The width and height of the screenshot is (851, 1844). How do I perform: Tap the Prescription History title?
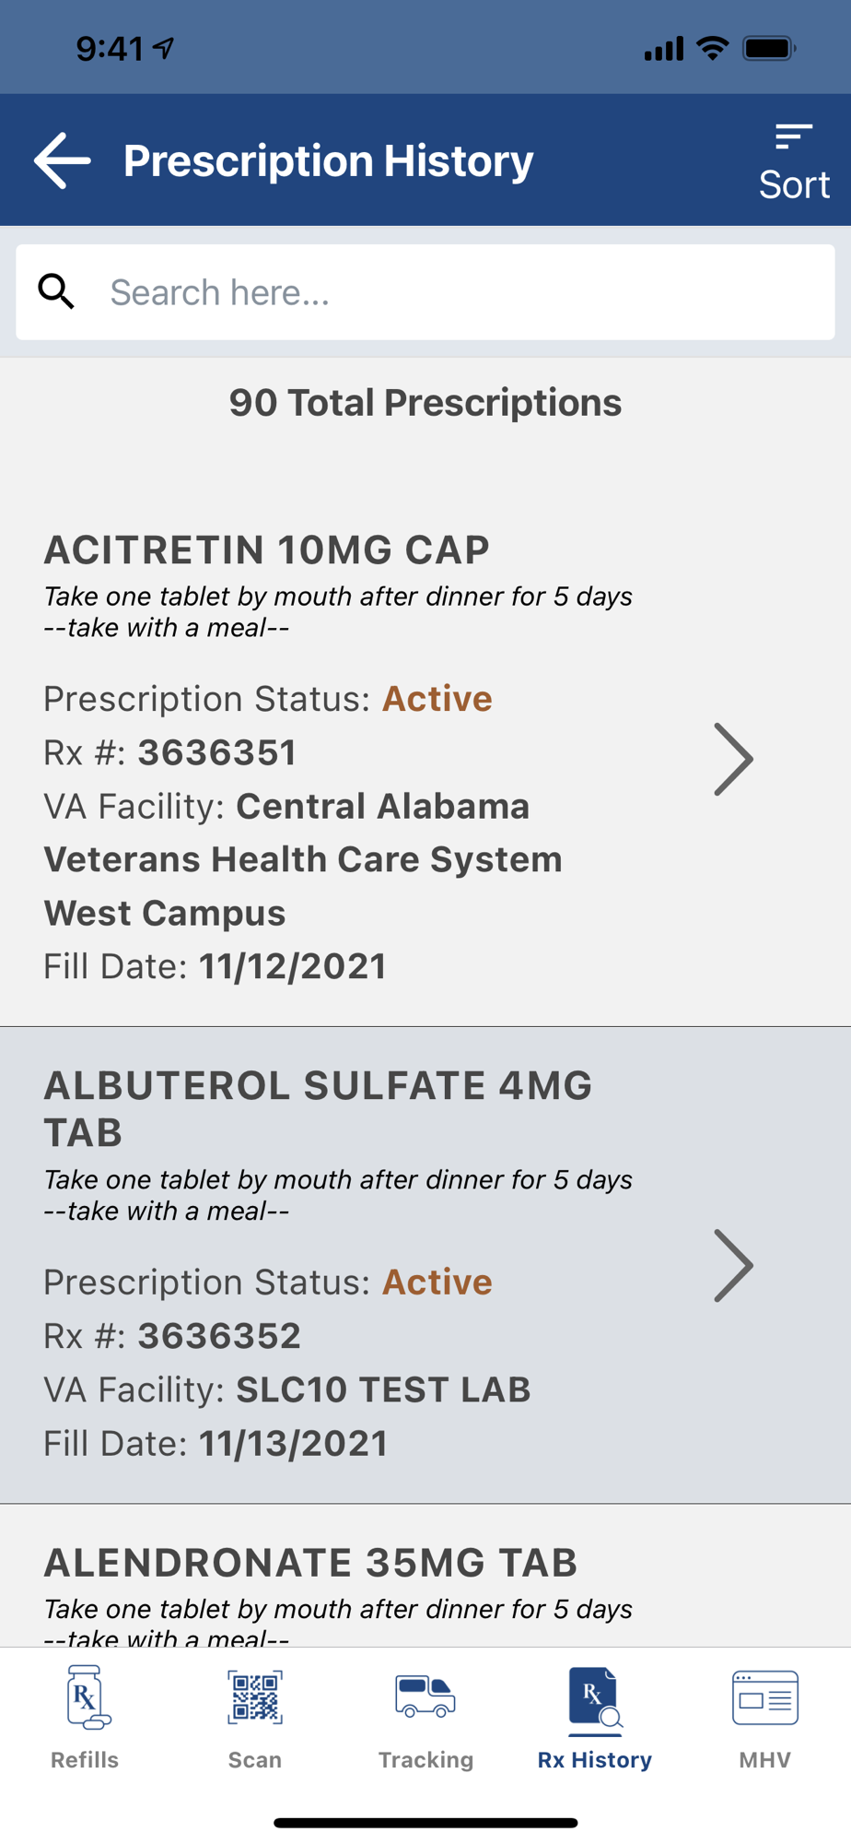pyautogui.click(x=328, y=160)
